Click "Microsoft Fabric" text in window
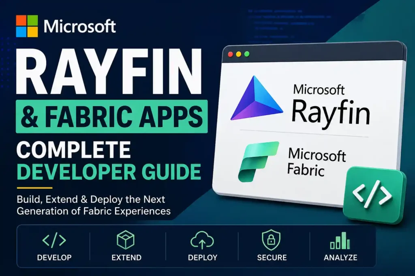 coord(317,162)
